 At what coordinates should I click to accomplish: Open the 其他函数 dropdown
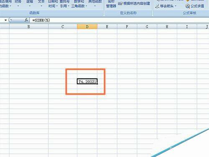tap(95, 4)
